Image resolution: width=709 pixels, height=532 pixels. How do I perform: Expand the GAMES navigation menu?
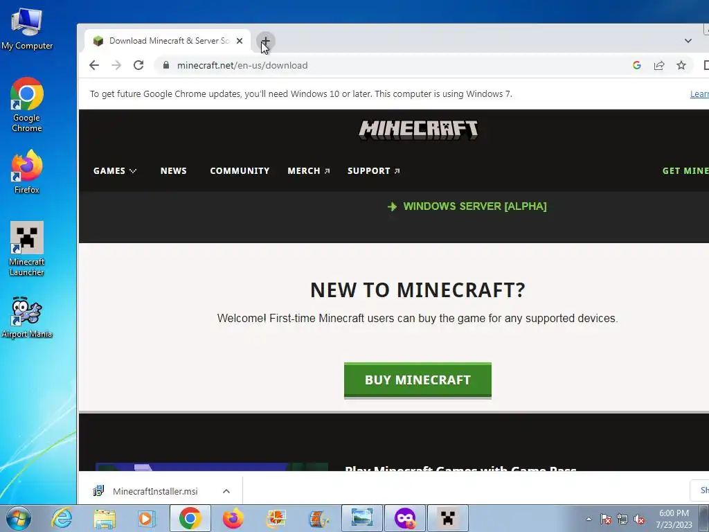point(115,170)
